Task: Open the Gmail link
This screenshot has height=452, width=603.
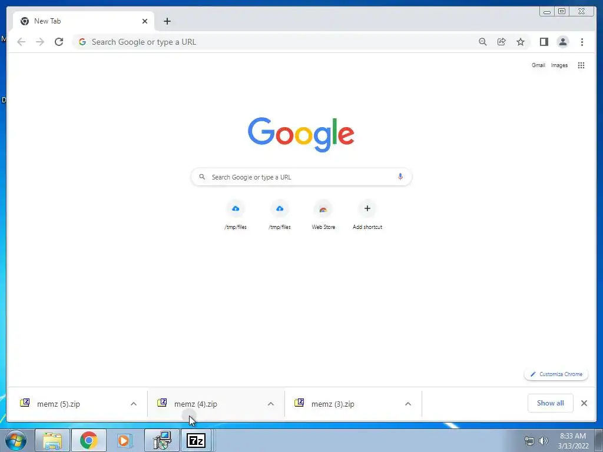Action: point(538,65)
